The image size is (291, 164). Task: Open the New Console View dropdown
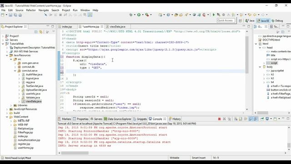pyautogui.click(x=279, y=119)
